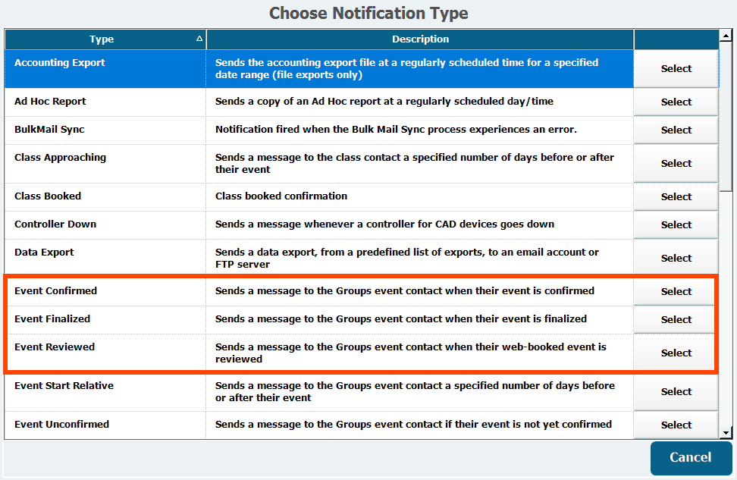Click Select button for Accounting Export
This screenshot has height=480, width=737.
[x=676, y=69]
